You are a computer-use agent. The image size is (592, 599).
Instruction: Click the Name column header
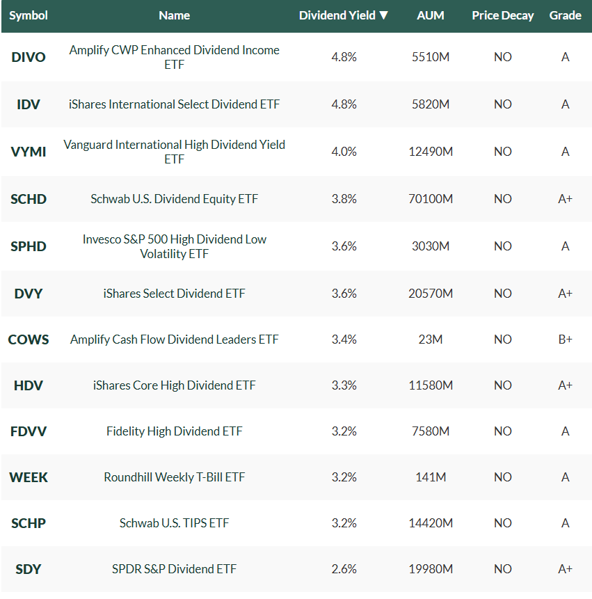[174, 16]
